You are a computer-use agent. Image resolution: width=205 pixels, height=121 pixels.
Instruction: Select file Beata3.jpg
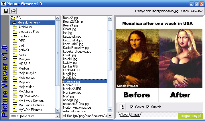pyautogui.click(x=70, y=25)
